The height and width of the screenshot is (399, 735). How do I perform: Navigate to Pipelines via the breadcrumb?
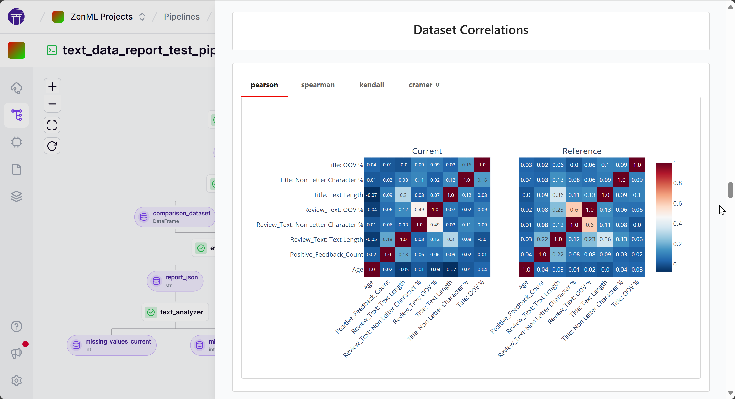[x=182, y=16]
